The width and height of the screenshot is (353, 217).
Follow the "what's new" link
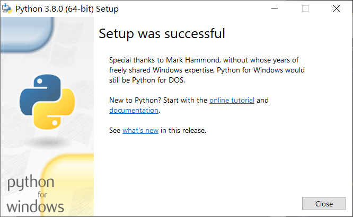(140, 130)
